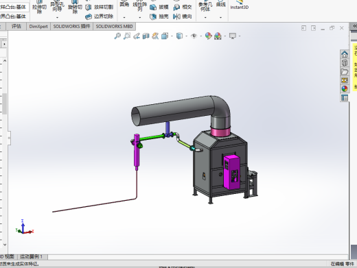Open the View Settings dropdown arrow
This screenshot has height=268, width=357.
pos(240,36)
